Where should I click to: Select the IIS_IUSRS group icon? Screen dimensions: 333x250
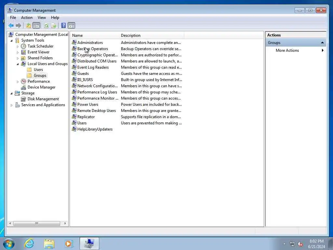tap(74, 79)
